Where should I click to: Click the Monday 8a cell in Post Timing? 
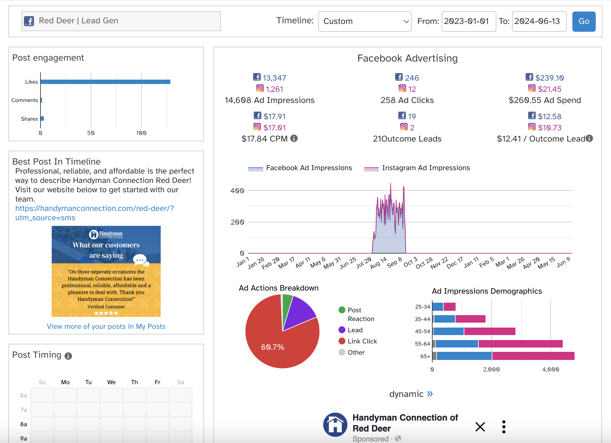(65, 424)
